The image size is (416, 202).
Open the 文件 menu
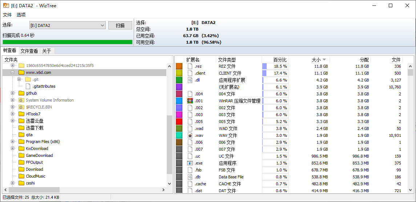click(7, 15)
